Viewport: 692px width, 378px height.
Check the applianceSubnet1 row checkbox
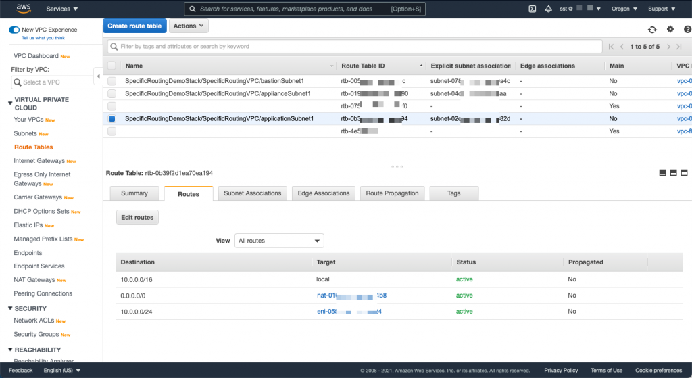click(112, 93)
